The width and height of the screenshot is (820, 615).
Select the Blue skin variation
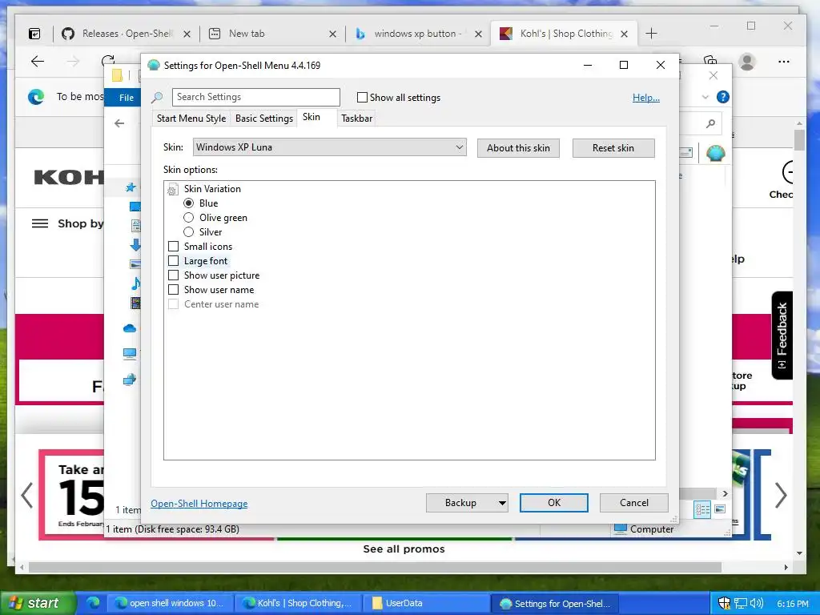[x=189, y=203]
